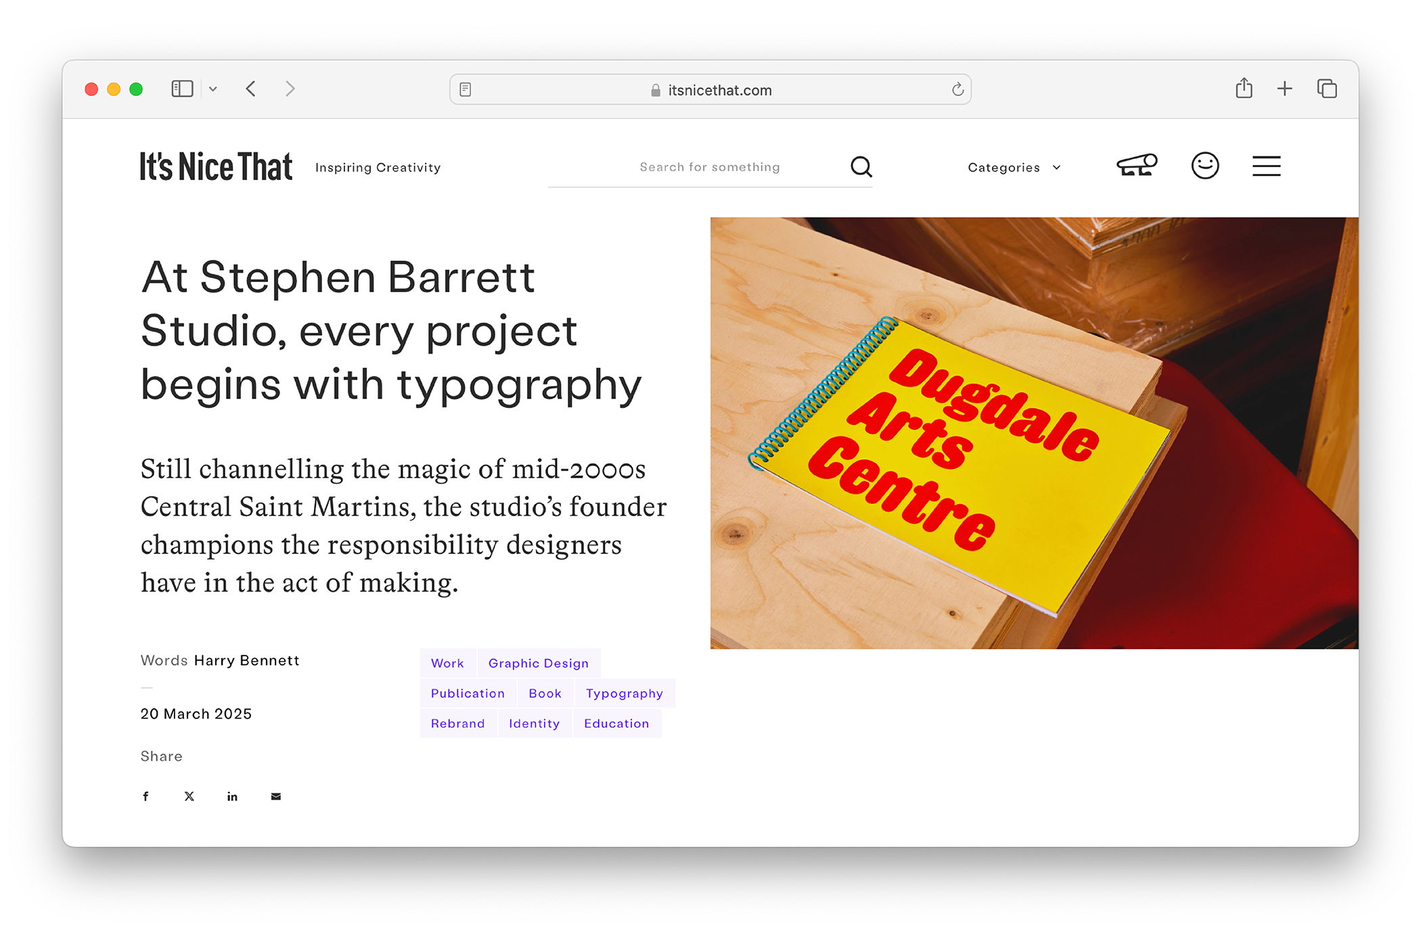Image resolution: width=1421 pixels, height=947 pixels.
Task: Go back to the previous page
Action: click(251, 89)
